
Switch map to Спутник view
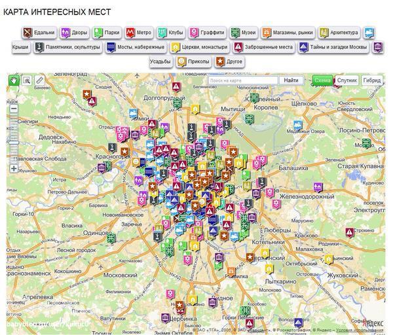pos(346,80)
